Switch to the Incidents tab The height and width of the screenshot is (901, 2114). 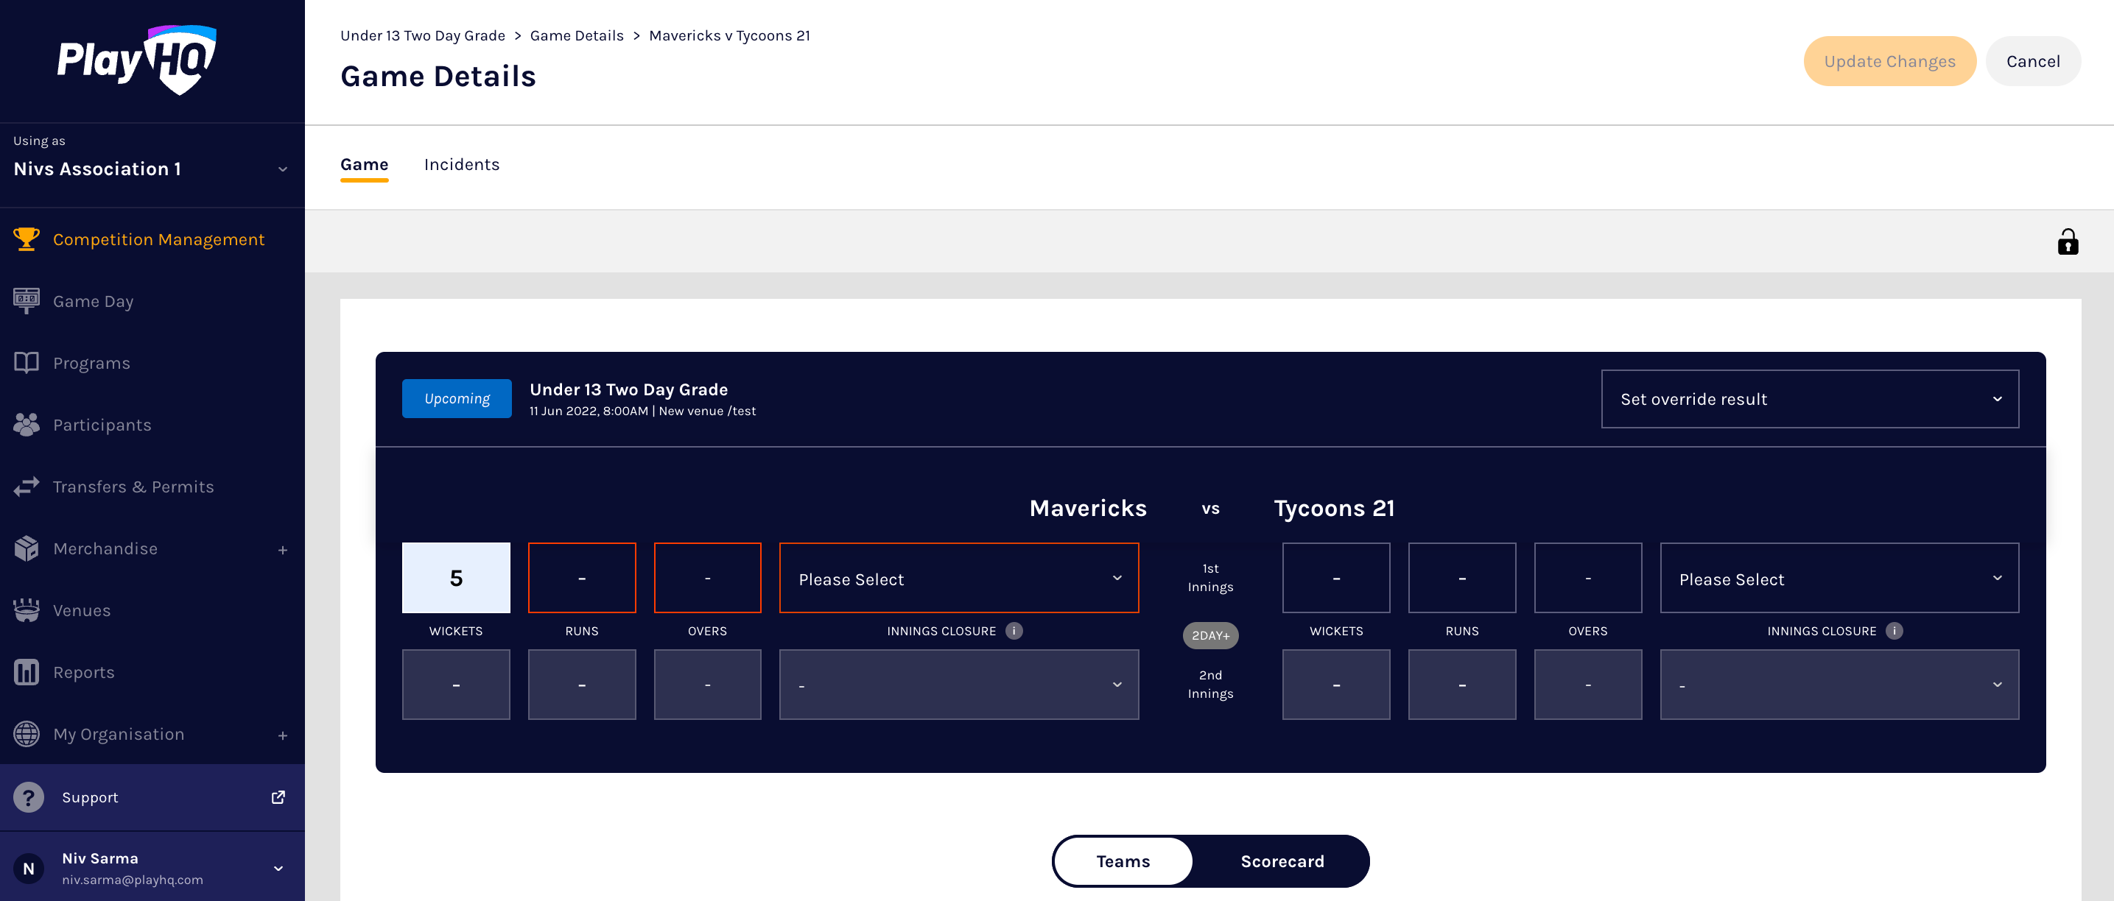tap(461, 165)
